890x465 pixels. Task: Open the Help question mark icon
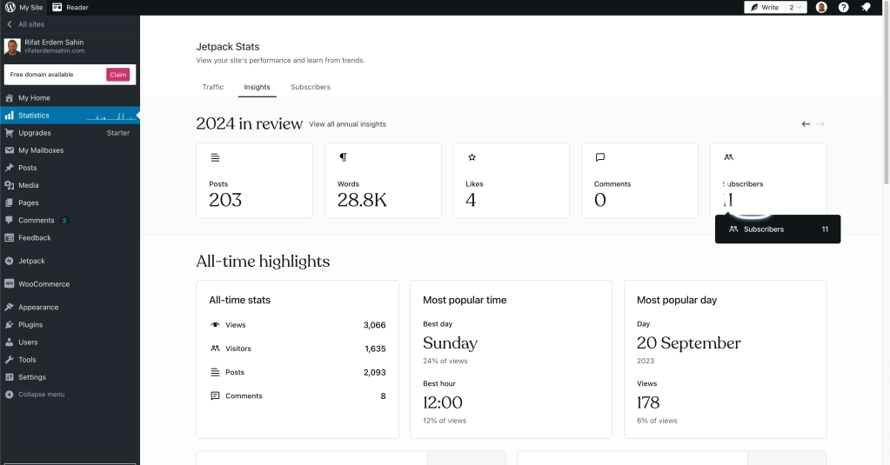(x=844, y=7)
